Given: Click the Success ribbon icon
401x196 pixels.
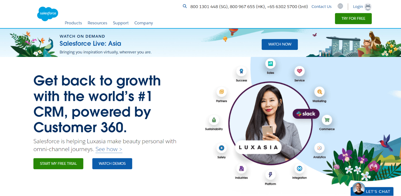Looking at the screenshot, I should [241, 71].
